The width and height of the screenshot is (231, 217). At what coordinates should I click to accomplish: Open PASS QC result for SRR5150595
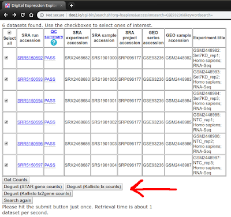[x=50, y=122]
